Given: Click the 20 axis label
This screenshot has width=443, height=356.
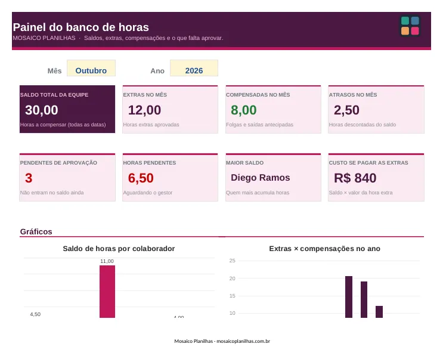Looking at the screenshot, I should coord(233,278).
